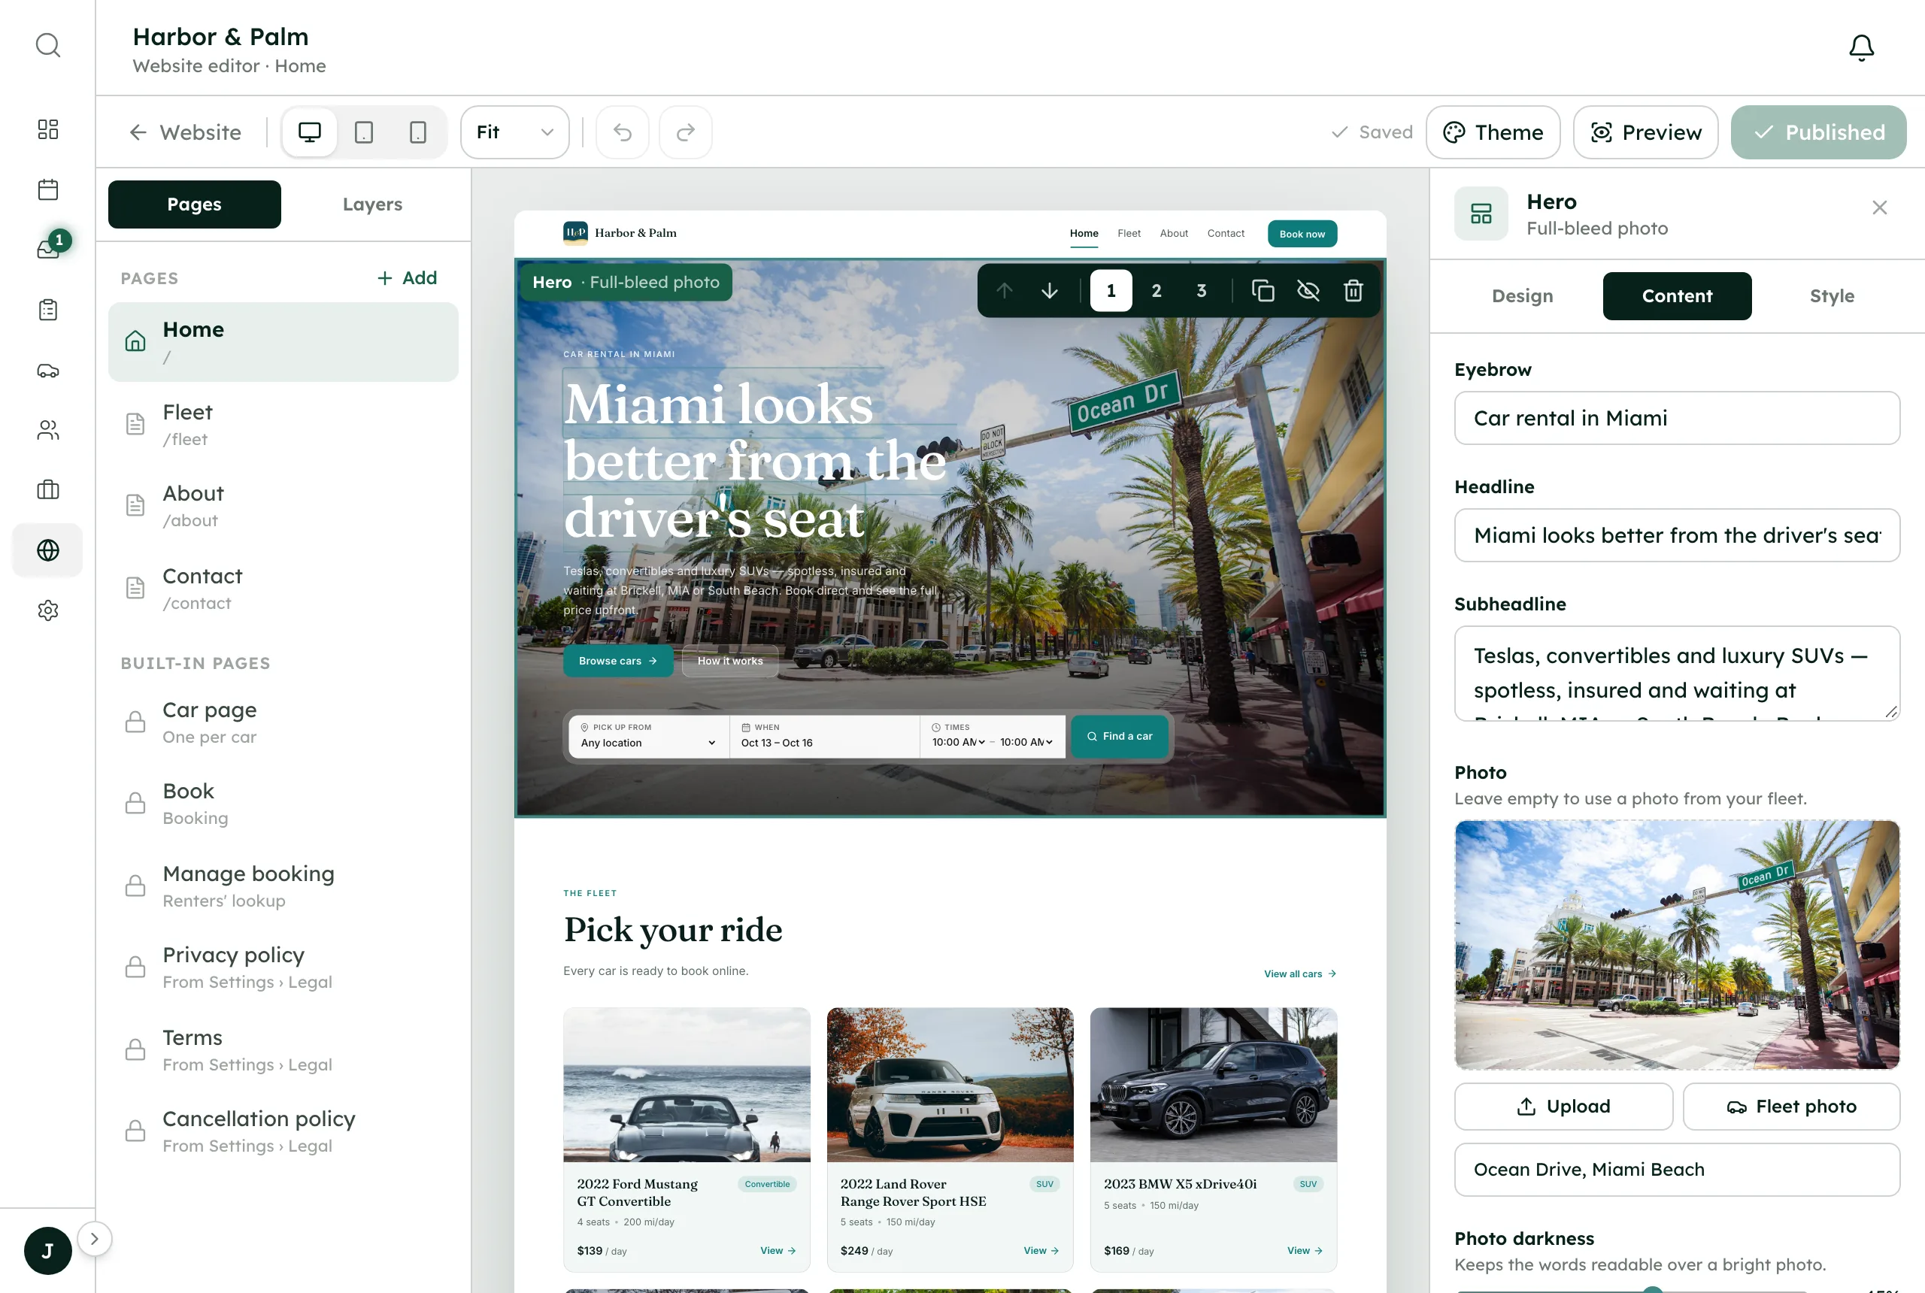
Task: Open the Style tab in Hero panel
Action: coord(1832,296)
